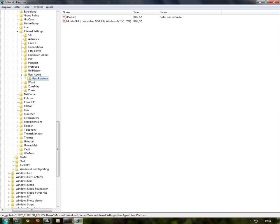Image resolution: width=280 pixels, height=224 pixels.
Task: Select the Sidebar key
Action: [28, 126]
